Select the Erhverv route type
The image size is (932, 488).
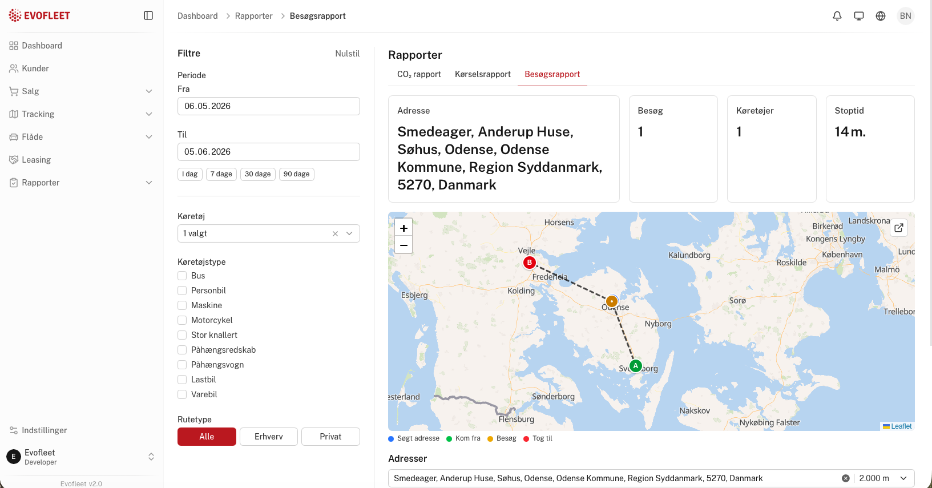coord(269,437)
